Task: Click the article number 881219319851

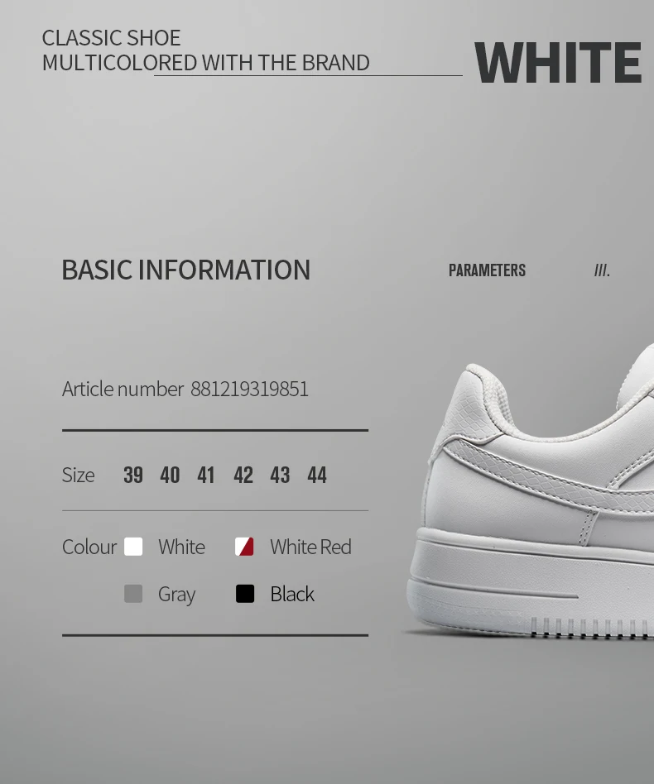Action: pos(249,389)
